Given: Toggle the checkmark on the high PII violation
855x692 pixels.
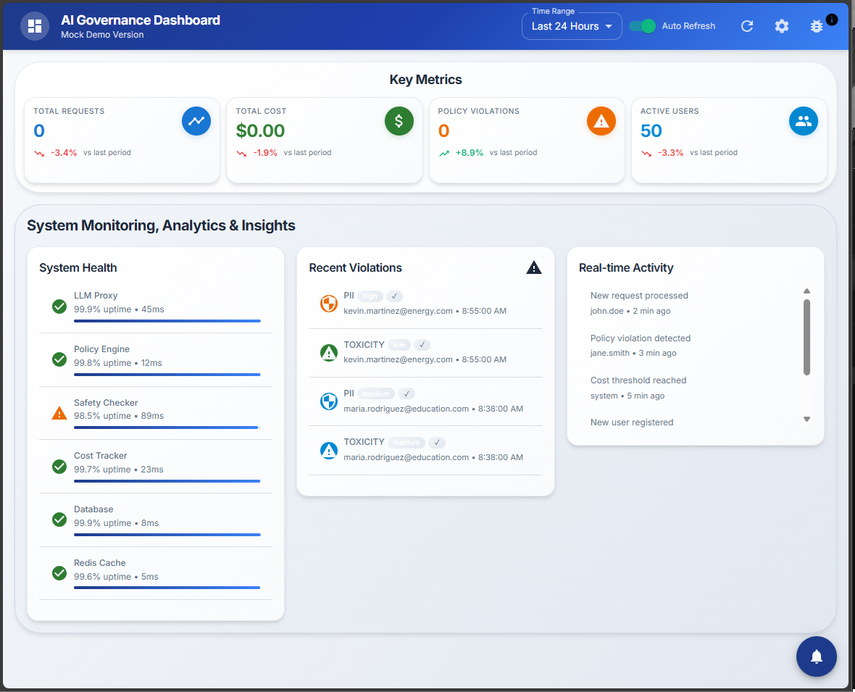Looking at the screenshot, I should 394,296.
